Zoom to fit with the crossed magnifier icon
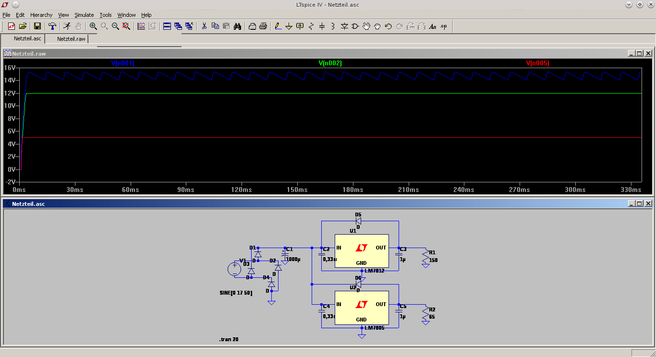656x357 pixels. (126, 26)
